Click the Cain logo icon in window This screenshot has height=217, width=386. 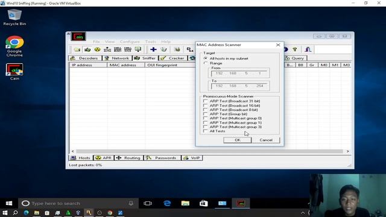(78, 36)
